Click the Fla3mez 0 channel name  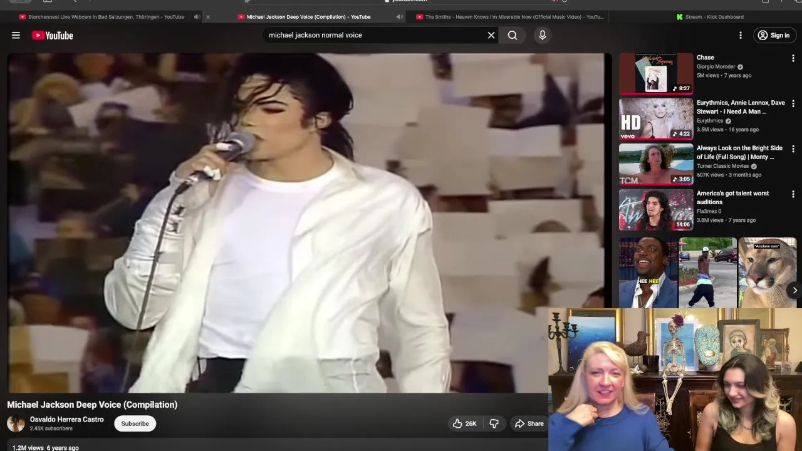(709, 211)
